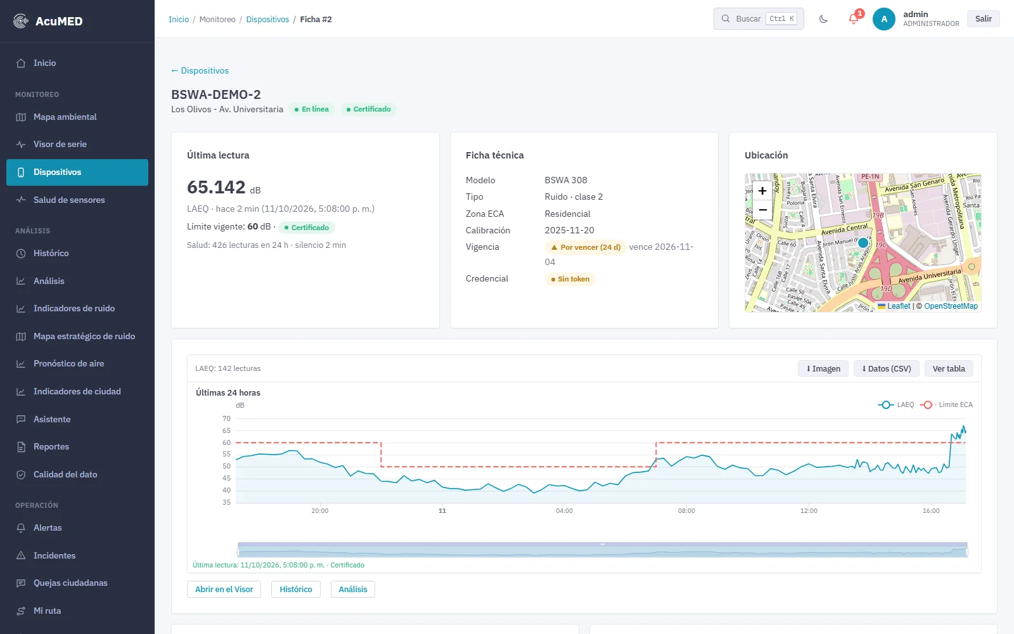Click the Indicadores de ruido chart icon
This screenshot has width=1014, height=634.
pos(21,309)
